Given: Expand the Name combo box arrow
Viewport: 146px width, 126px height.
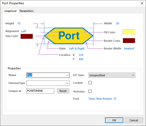Looking at the screenshot, I should coord(67,75).
